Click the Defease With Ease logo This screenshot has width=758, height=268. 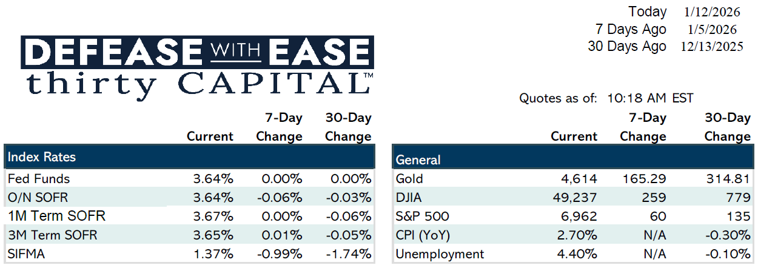point(197,53)
